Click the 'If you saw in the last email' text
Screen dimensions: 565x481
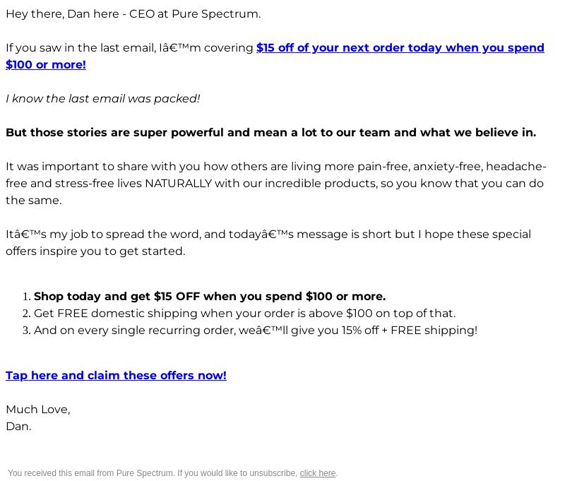[81, 47]
